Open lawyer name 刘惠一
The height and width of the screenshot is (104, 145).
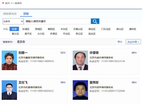23,53
